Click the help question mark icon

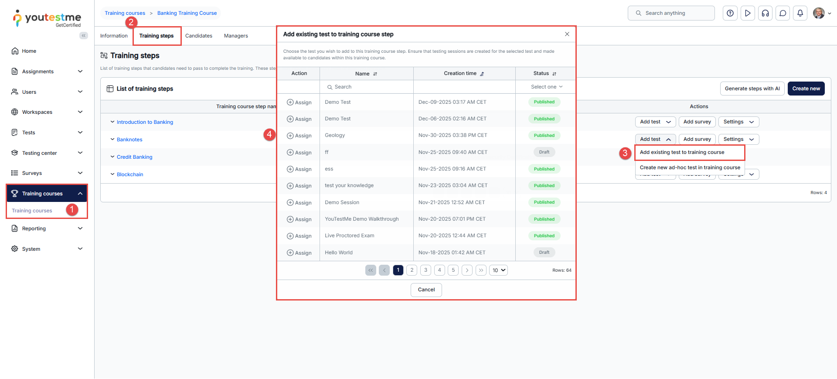[x=730, y=13]
